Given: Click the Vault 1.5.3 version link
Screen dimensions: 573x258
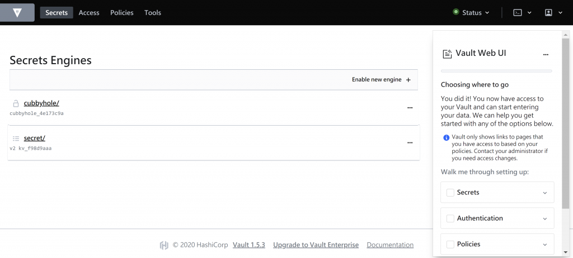Looking at the screenshot, I should [x=249, y=245].
